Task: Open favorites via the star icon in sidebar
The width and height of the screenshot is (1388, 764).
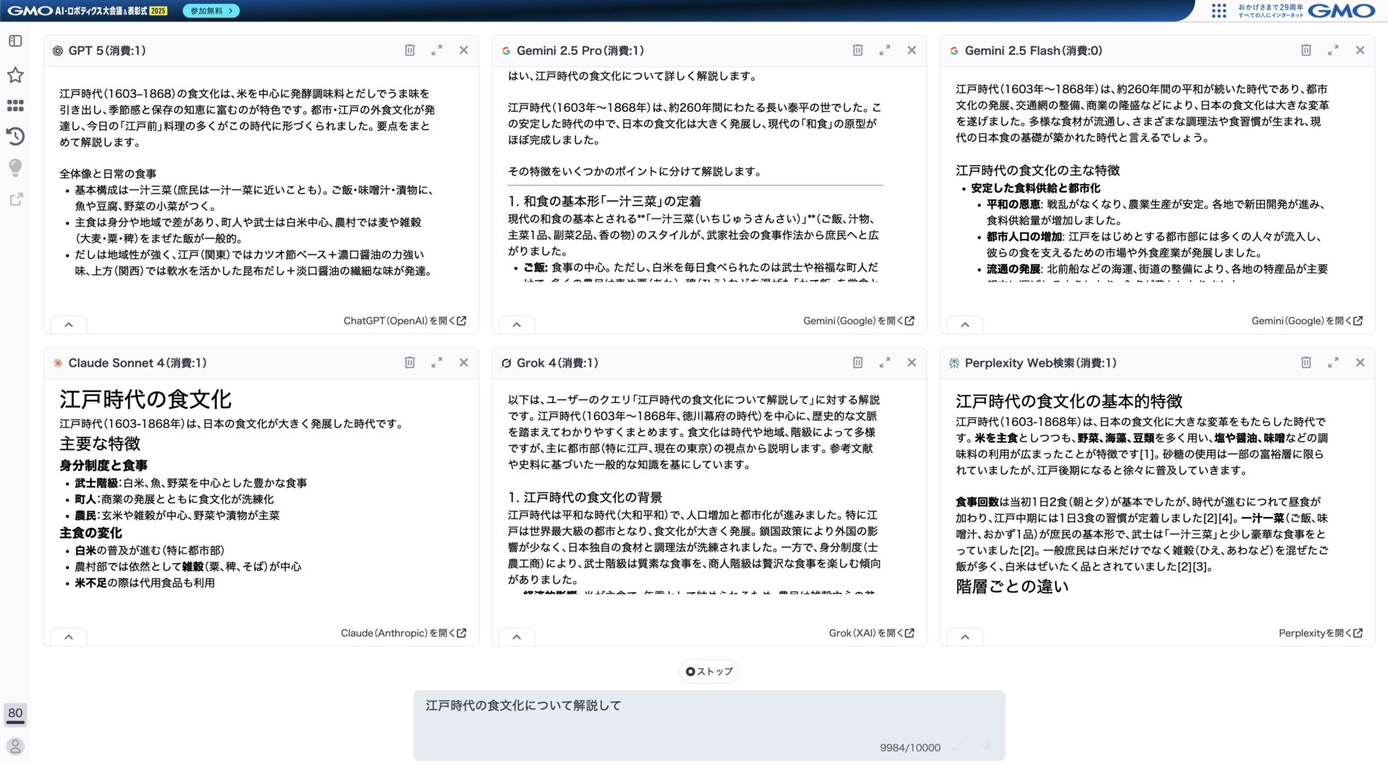Action: click(15, 74)
